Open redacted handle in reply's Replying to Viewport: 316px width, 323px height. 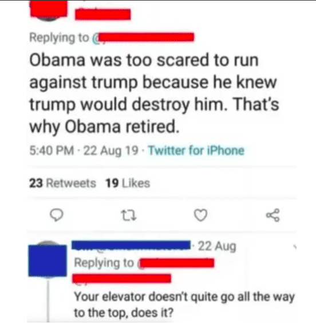[177, 263]
